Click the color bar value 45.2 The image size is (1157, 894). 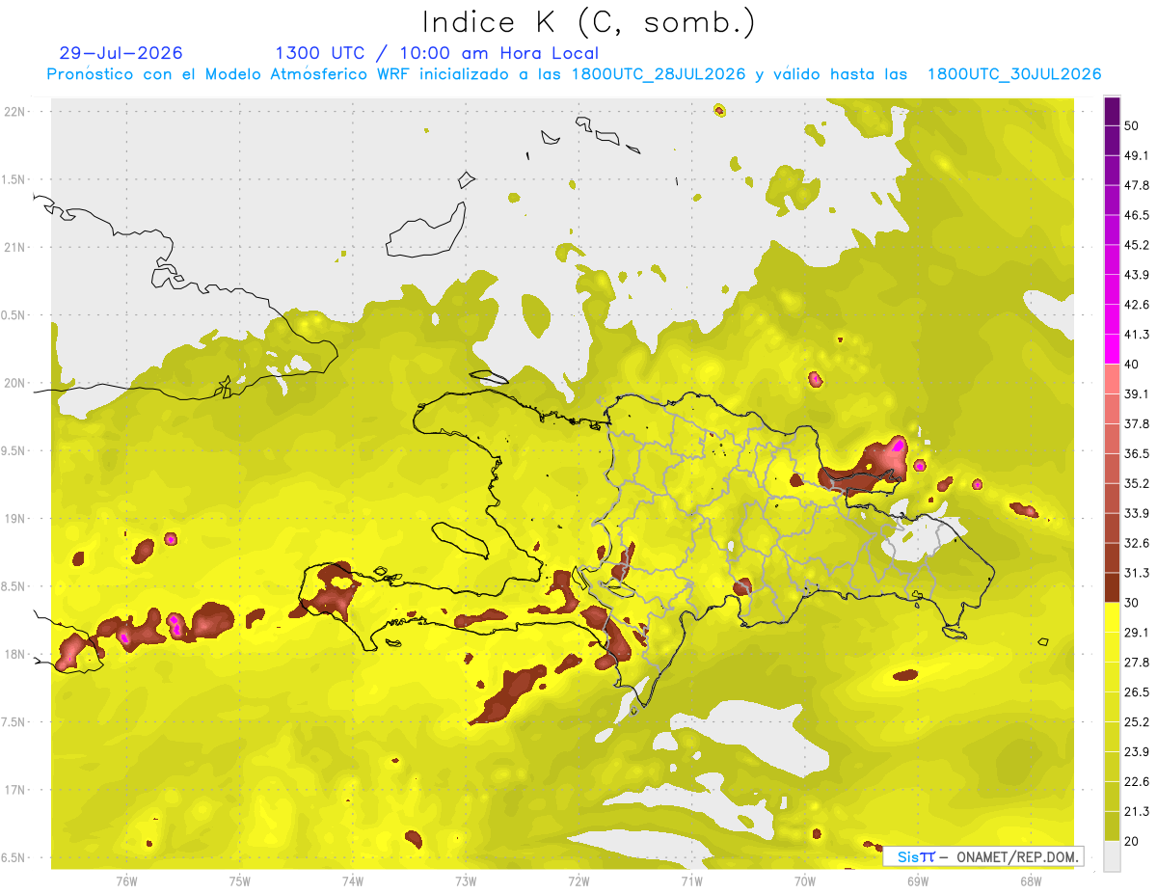click(x=1137, y=245)
